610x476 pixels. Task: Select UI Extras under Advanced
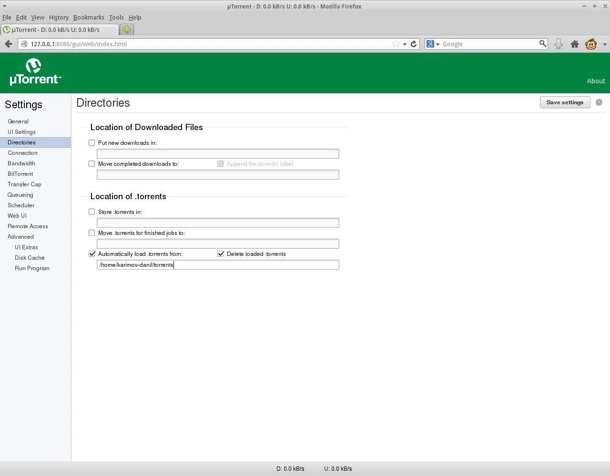(x=26, y=247)
